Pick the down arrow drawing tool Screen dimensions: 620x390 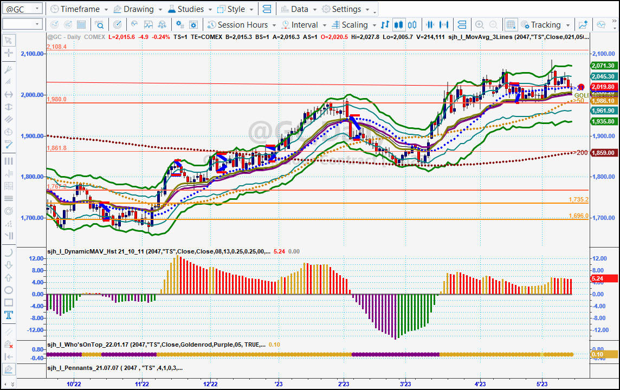click(x=8, y=265)
